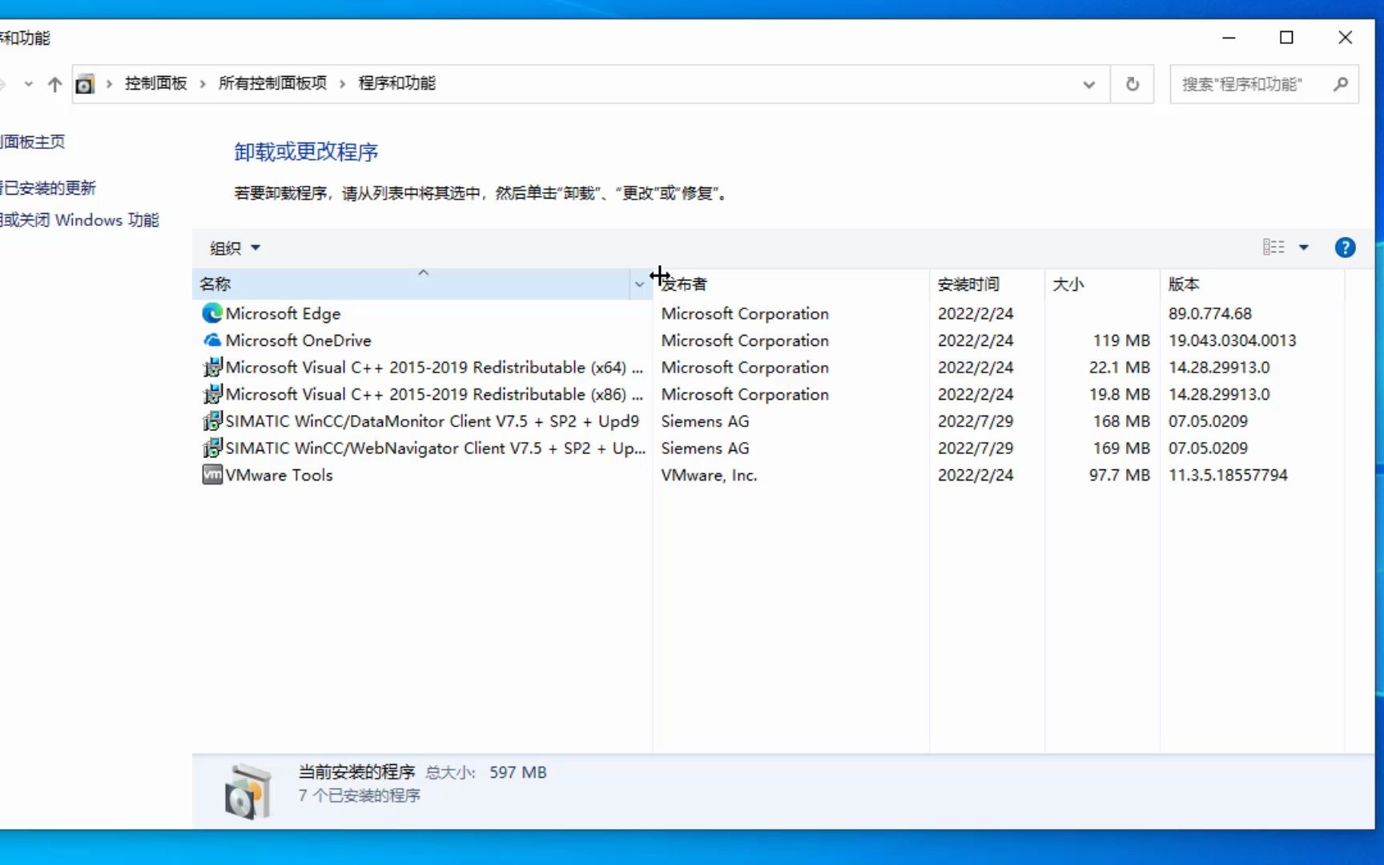Image resolution: width=1384 pixels, height=865 pixels.
Task: Select the Microsoft OneDrive entry
Action: pyautogui.click(x=298, y=340)
